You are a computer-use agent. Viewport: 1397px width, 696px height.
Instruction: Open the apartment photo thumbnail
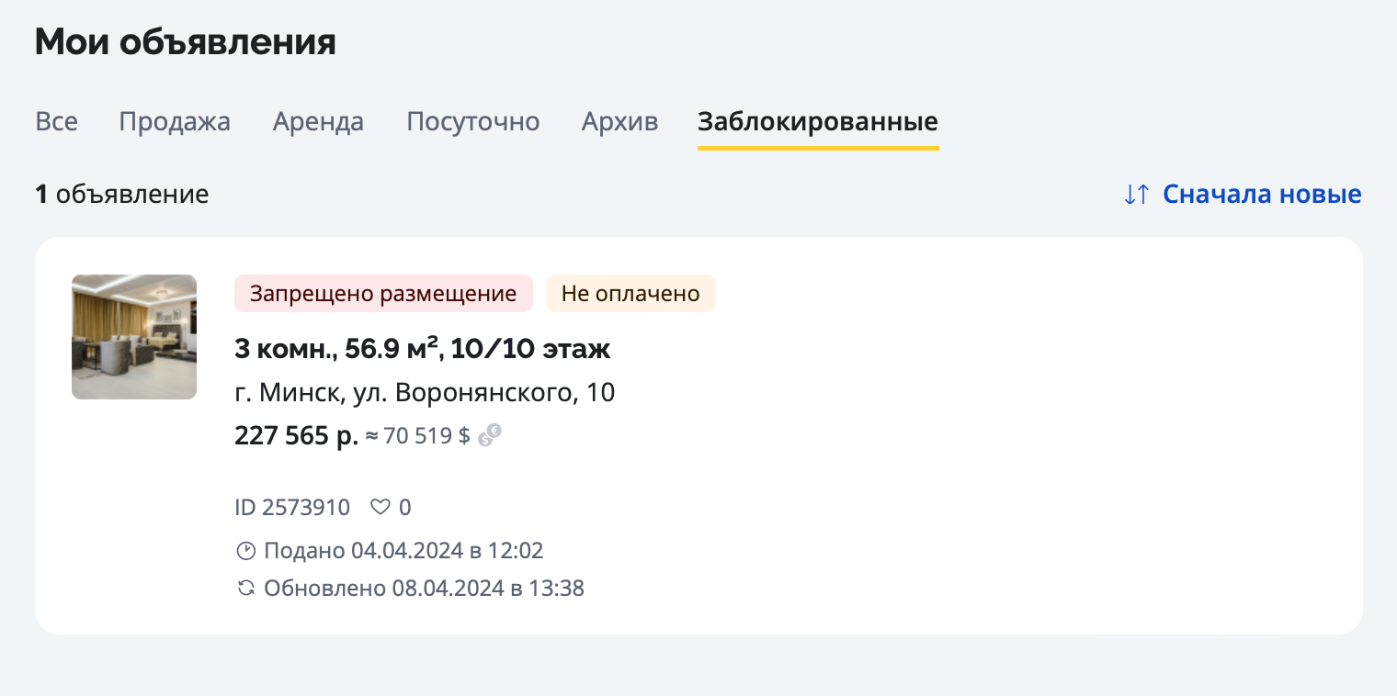[134, 337]
